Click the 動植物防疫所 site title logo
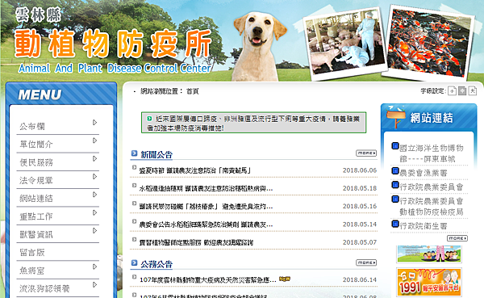 (x=113, y=44)
